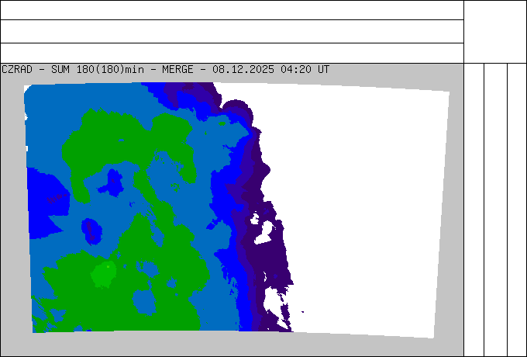This screenshot has height=357, width=527.
Task: Click the SUM 180(180)min header text
Action: (98, 69)
